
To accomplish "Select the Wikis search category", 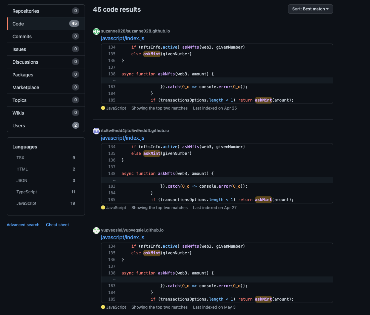I will [x=46, y=113].
